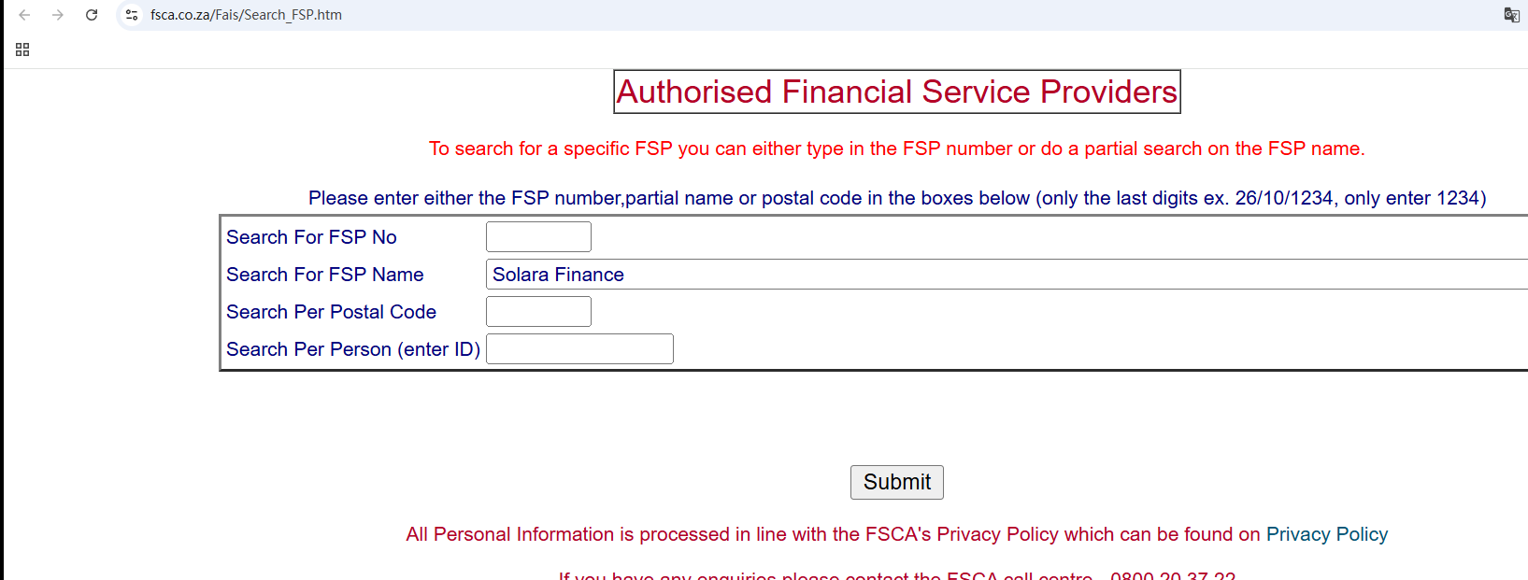Viewport: 1528px width, 580px height.
Task: Click 'Search Per Person (enter ID)' label
Action: (x=352, y=349)
